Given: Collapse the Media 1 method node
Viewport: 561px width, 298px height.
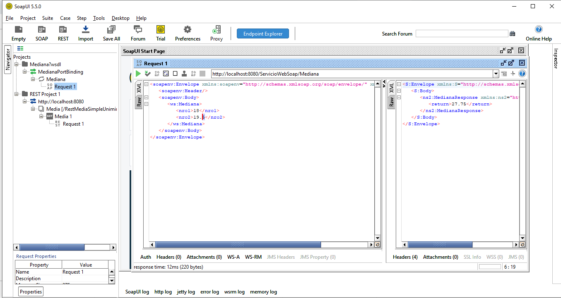Looking at the screenshot, I should [41, 116].
